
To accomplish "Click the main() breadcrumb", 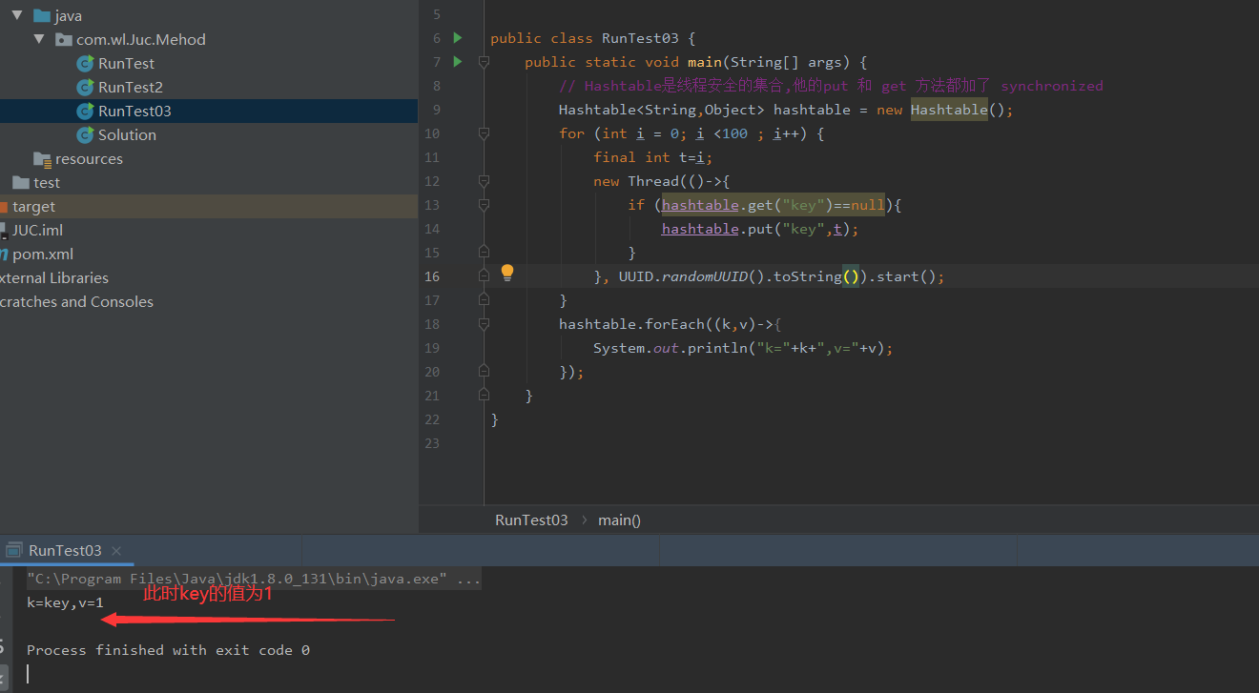I will [619, 520].
